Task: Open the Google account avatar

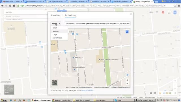Action: 175,12
